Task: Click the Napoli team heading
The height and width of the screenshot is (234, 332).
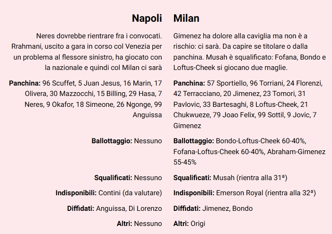Action: pyautogui.click(x=147, y=18)
